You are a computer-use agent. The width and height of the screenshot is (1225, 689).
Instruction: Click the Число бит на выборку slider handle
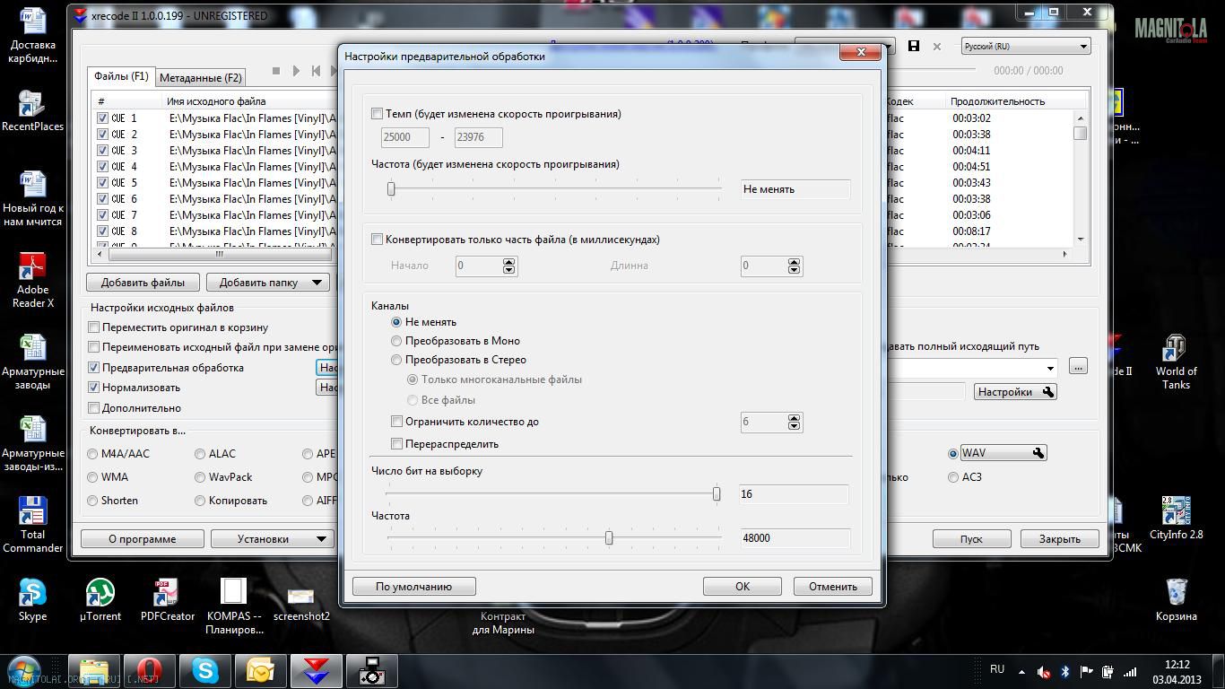716,493
